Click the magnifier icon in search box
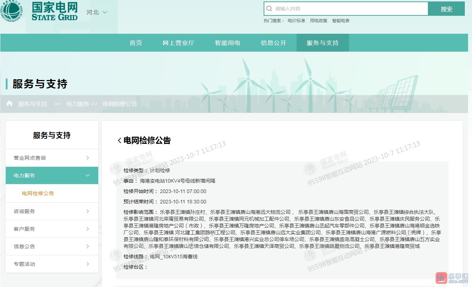Viewport: 472px width, 287px height. tap(269, 9)
